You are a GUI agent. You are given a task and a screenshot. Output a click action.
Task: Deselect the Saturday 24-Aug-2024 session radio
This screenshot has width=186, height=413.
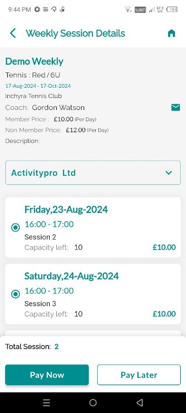[16, 294]
